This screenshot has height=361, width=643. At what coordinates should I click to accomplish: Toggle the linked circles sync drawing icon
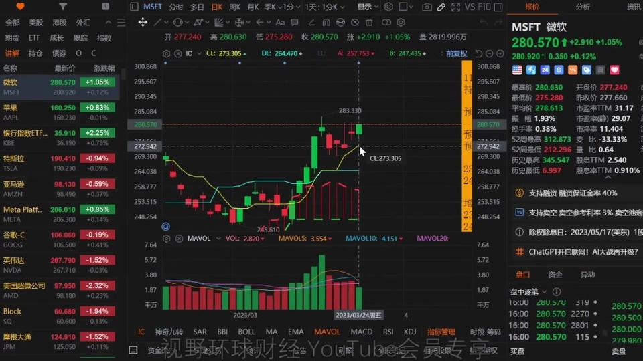pos(386,23)
